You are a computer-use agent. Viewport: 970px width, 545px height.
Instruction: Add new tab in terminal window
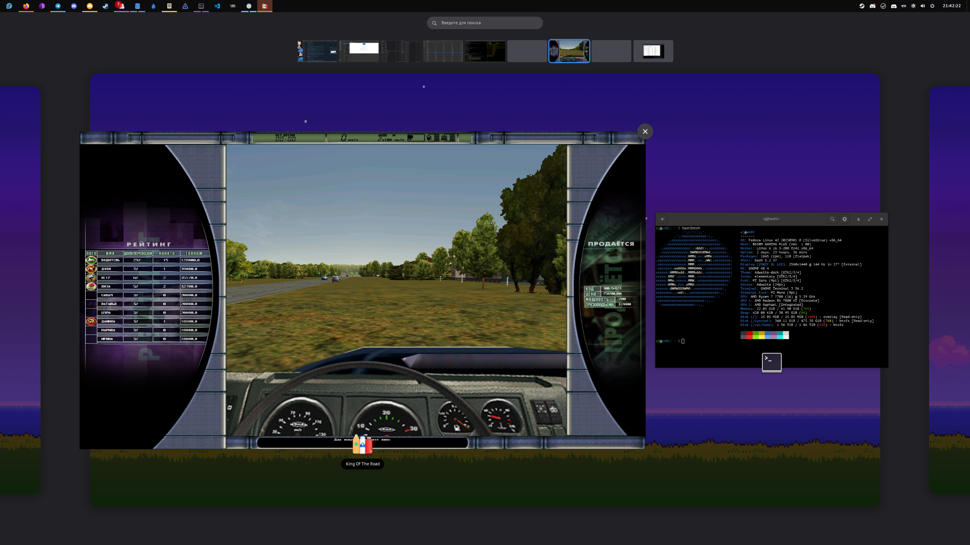click(x=662, y=219)
